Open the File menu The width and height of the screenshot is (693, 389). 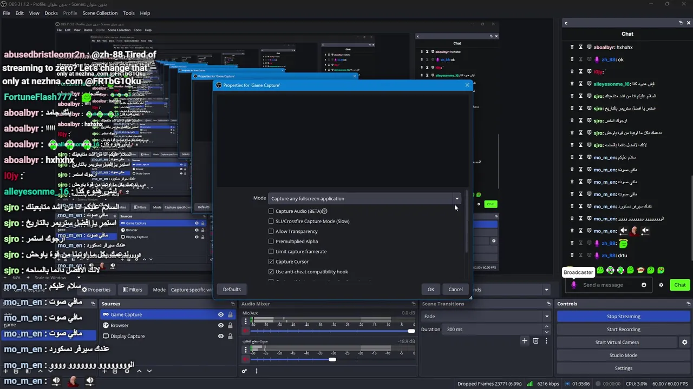(6, 13)
